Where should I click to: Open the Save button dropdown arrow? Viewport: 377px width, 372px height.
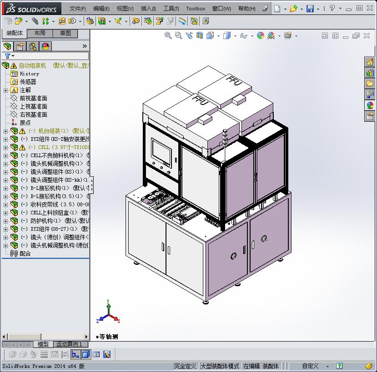coord(318,9)
